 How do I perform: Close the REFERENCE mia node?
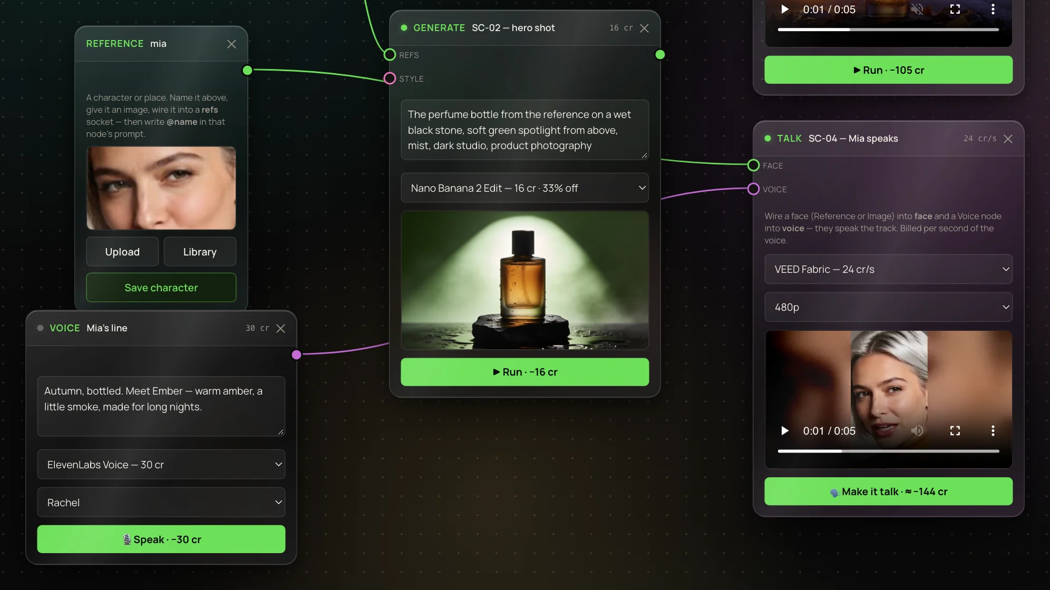pos(231,44)
